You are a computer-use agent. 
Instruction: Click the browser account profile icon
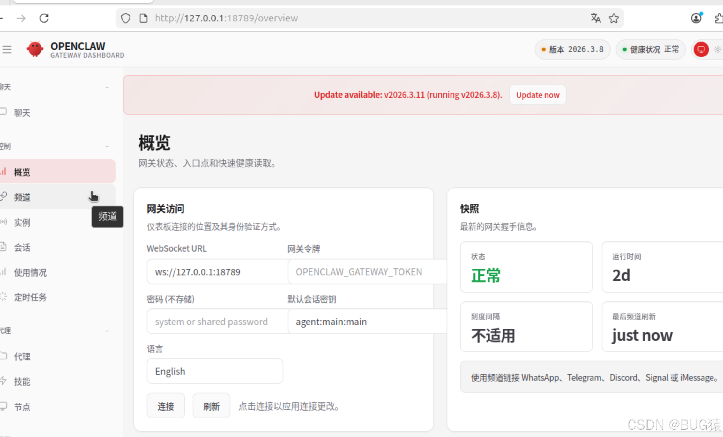click(x=696, y=18)
